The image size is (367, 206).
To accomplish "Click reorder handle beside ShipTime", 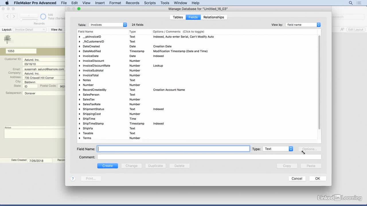I will 80,119.
